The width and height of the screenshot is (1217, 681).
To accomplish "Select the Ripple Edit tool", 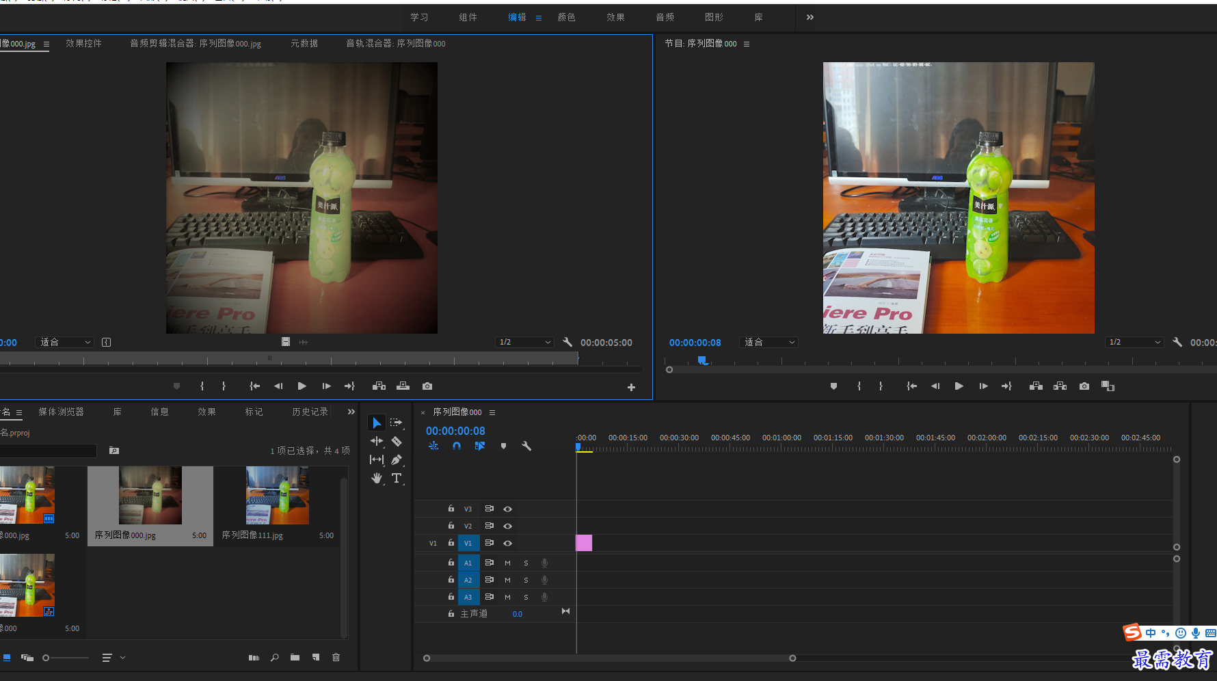I will point(377,441).
